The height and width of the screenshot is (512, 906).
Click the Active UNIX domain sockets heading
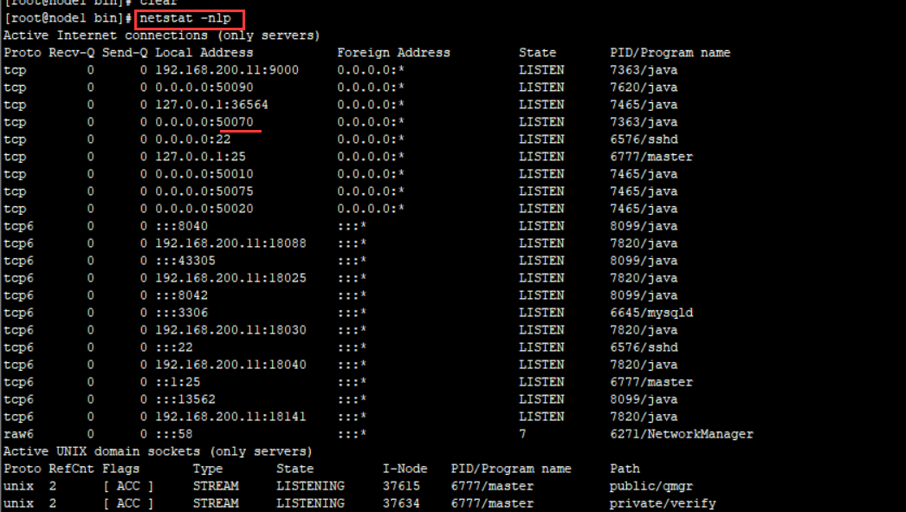click(x=158, y=451)
